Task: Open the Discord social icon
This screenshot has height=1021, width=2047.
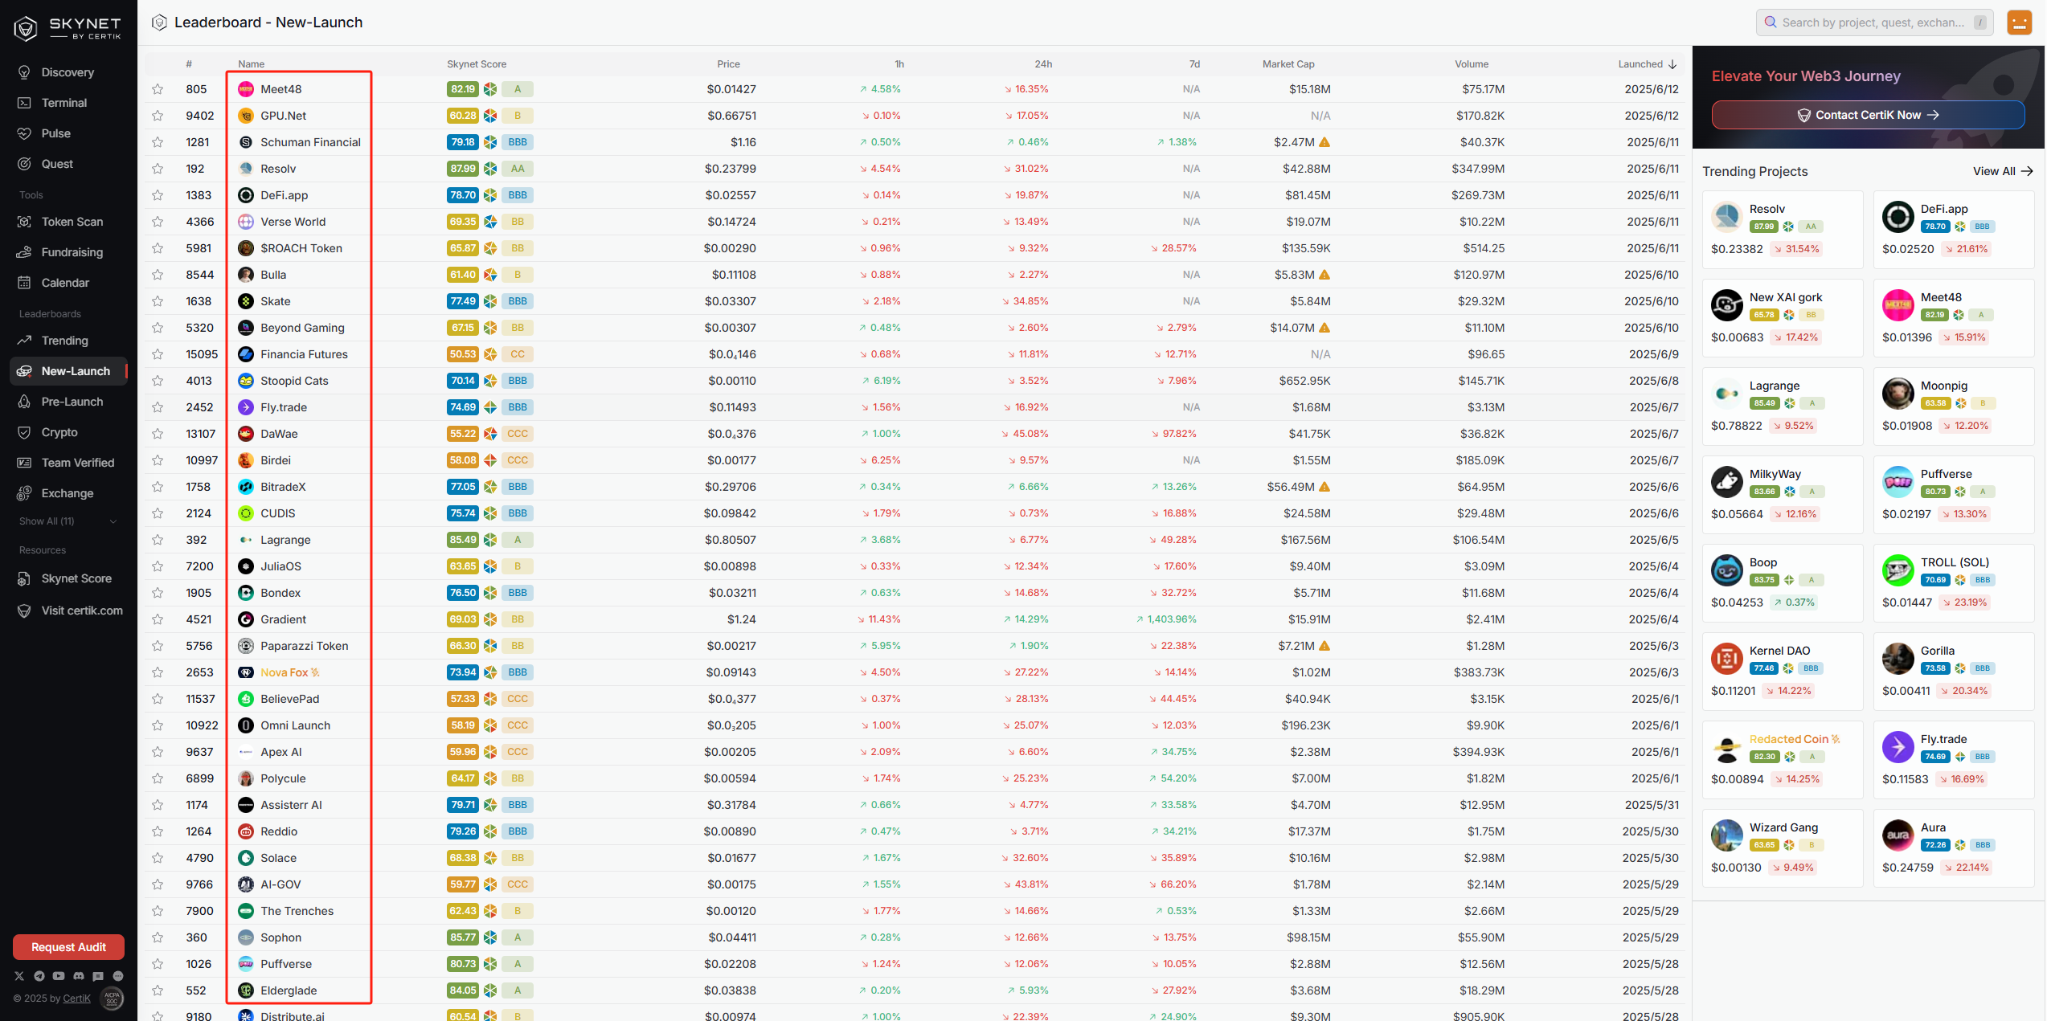Action: [79, 976]
